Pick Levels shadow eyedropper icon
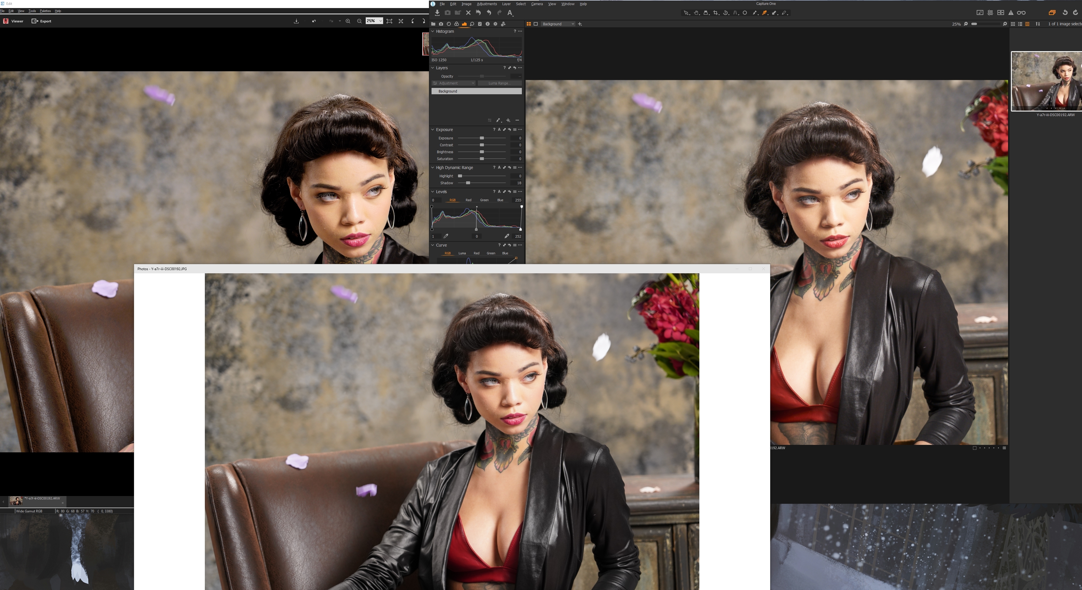The image size is (1082, 590). coord(446,236)
